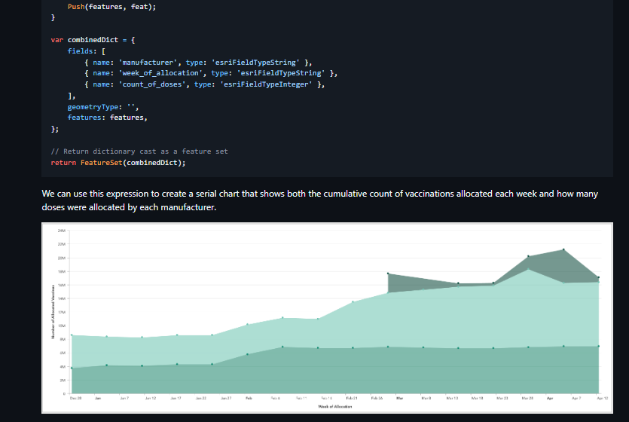Click the 24M label on the y-axis
Image resolution: width=629 pixels, height=422 pixels.
63,231
